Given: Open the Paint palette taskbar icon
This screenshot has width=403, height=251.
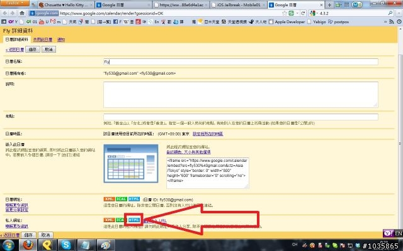Looking at the screenshot, I should pyautogui.click(x=106, y=245).
